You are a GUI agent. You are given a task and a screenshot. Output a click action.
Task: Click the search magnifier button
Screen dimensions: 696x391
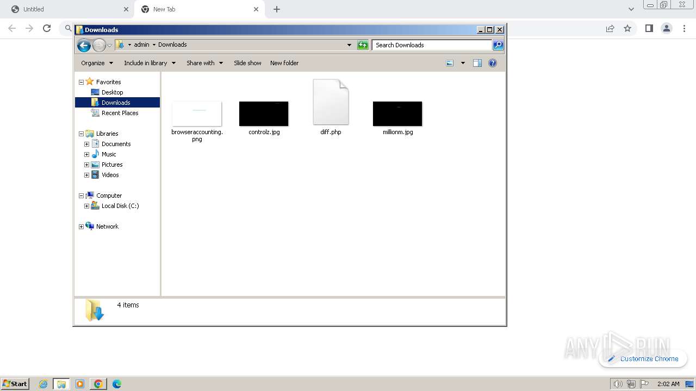pos(498,45)
